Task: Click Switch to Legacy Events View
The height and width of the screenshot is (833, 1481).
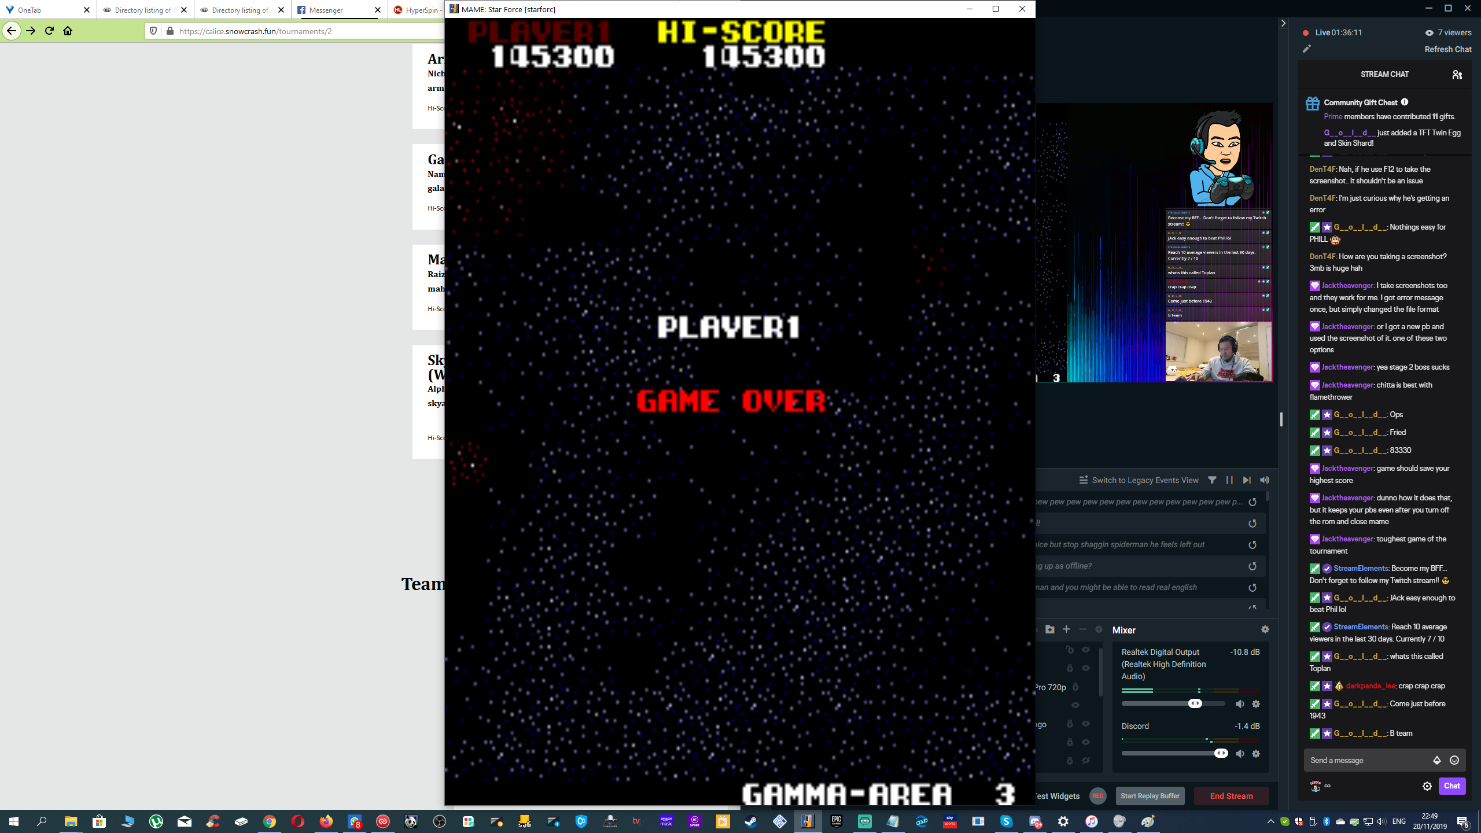Action: [1139, 480]
